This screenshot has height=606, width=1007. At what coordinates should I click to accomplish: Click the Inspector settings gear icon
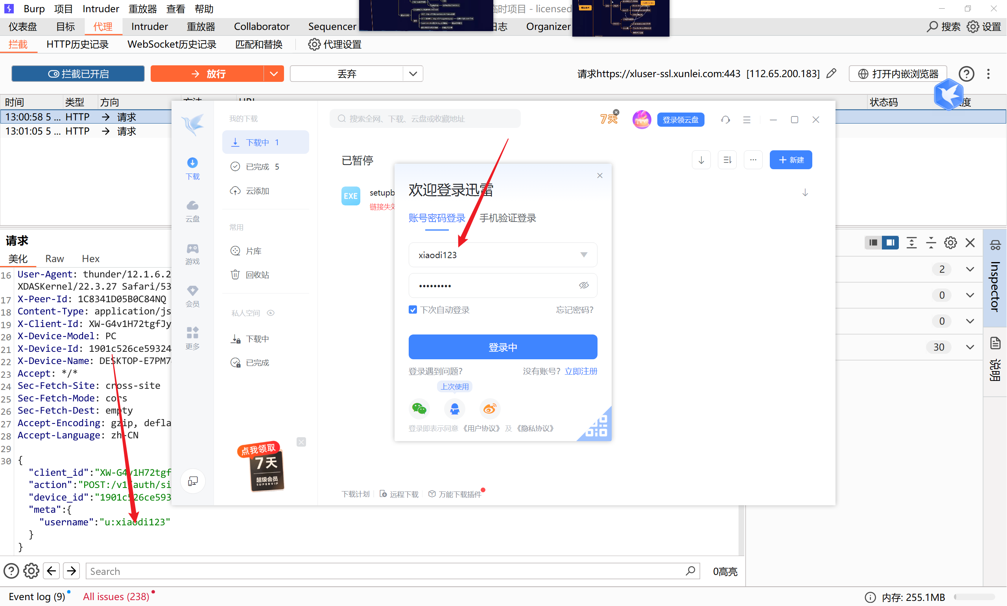pyautogui.click(x=950, y=242)
